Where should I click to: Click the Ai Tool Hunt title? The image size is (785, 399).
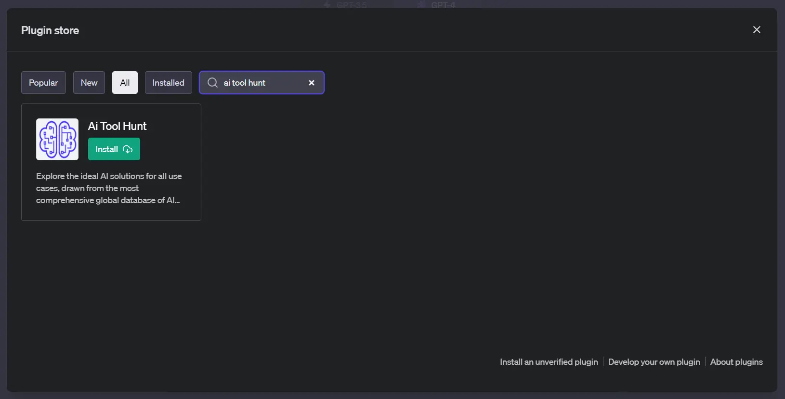point(117,126)
